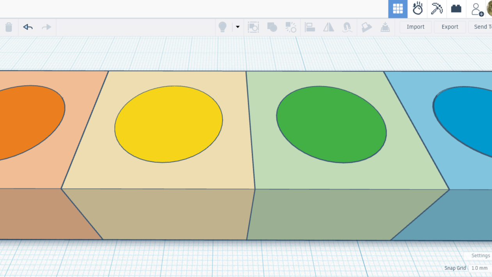Undo the last action
The width and height of the screenshot is (492, 277).
28,27
